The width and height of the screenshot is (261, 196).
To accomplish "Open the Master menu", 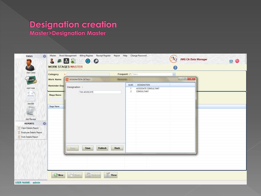I will (x=53, y=56).
